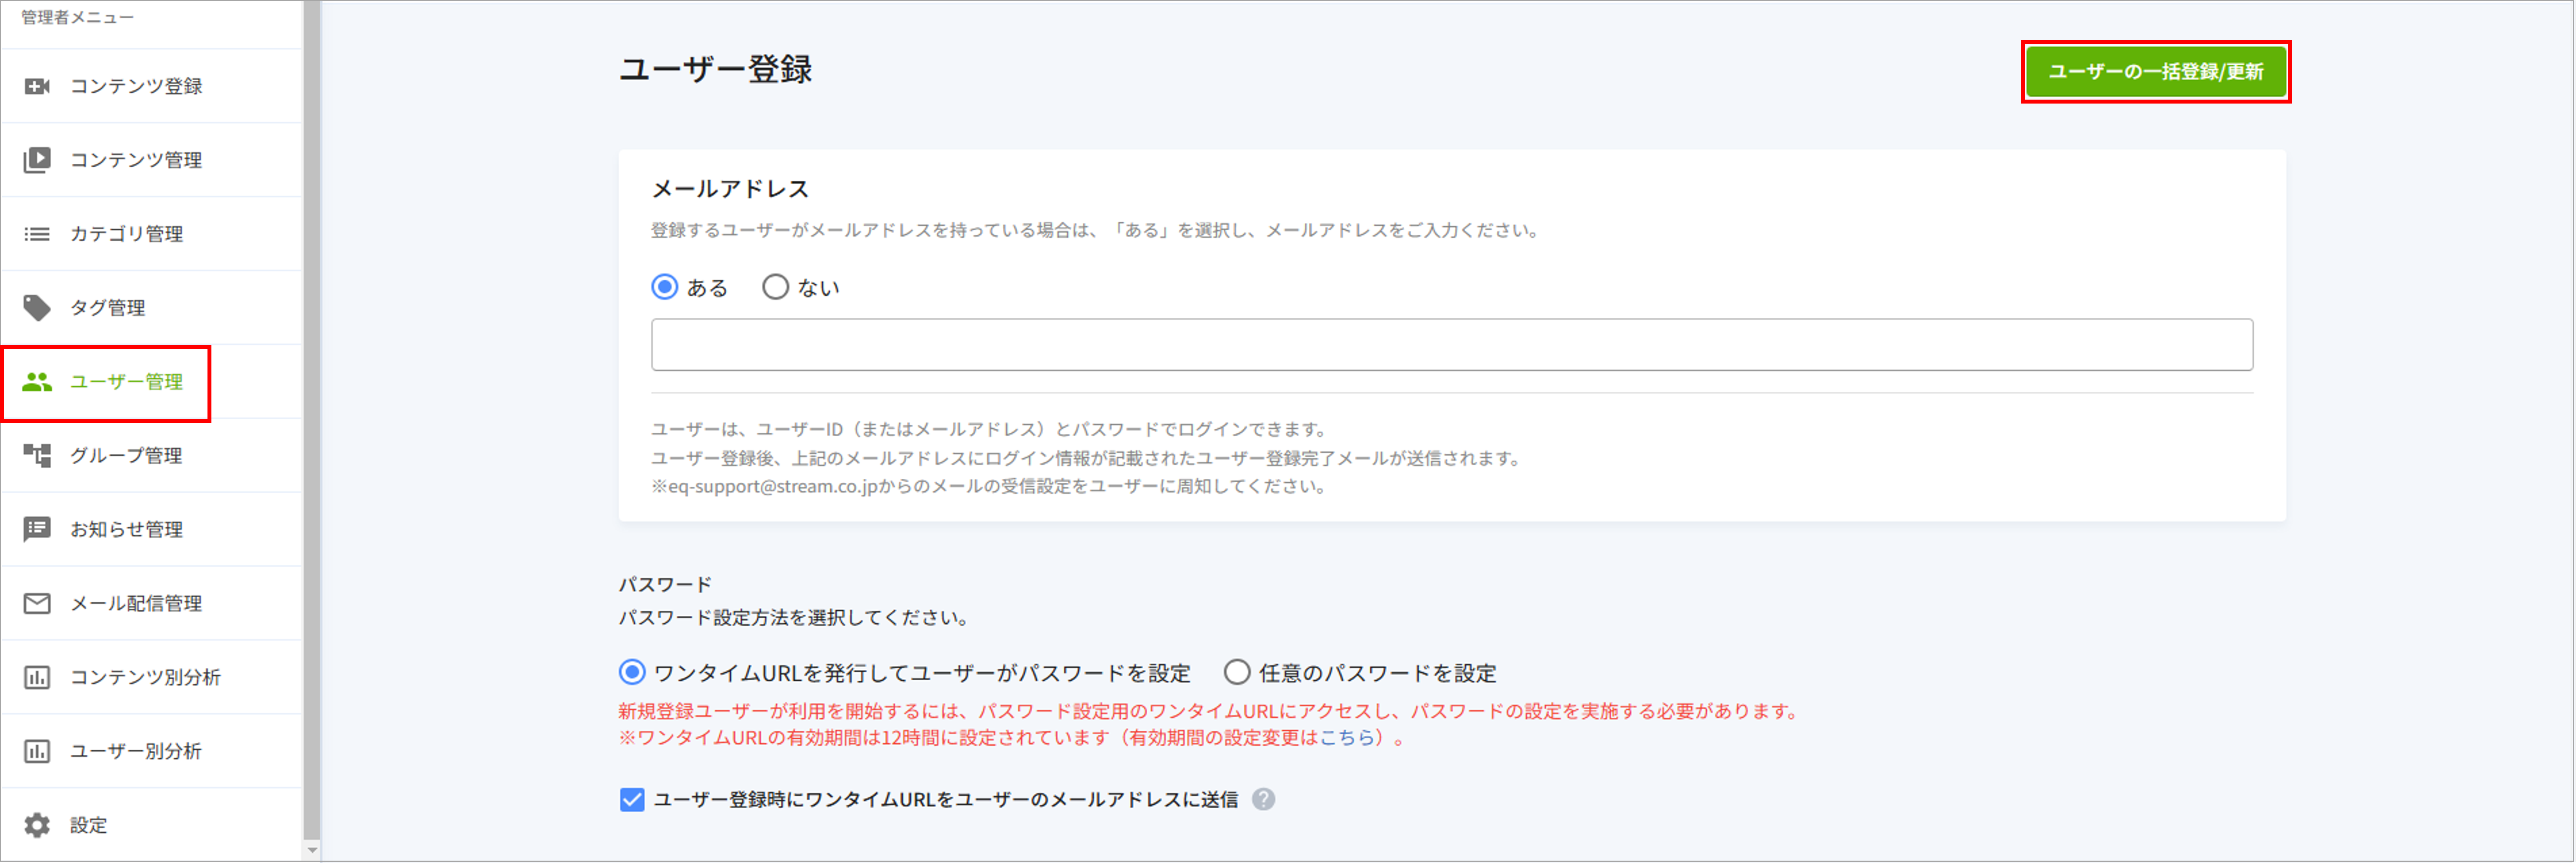Click the video library icon for コンテンツ管理

click(37, 160)
